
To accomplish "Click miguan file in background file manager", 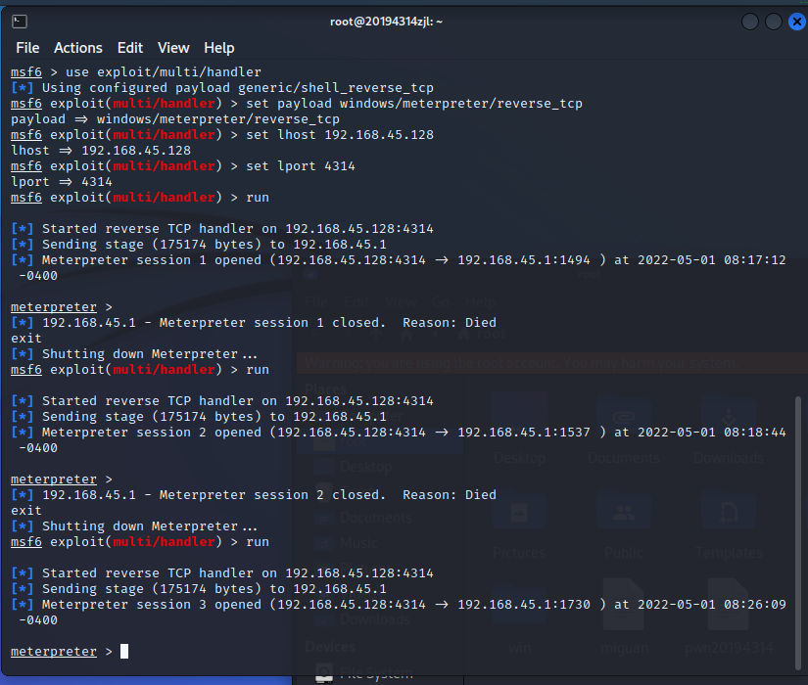I will tap(624, 618).
